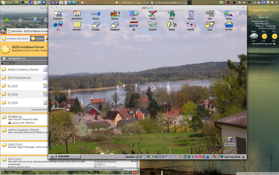Launch the OA office icon
The width and height of the screenshot is (279, 175).
134,26
